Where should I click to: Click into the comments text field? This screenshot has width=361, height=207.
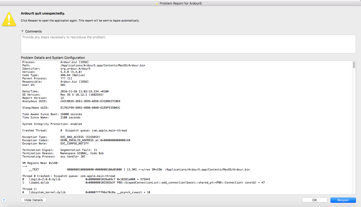(x=188, y=44)
